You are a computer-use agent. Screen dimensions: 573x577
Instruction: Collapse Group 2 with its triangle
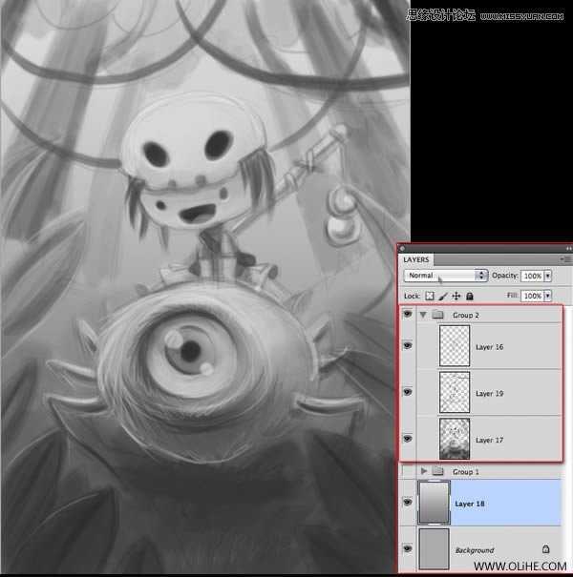click(x=423, y=315)
